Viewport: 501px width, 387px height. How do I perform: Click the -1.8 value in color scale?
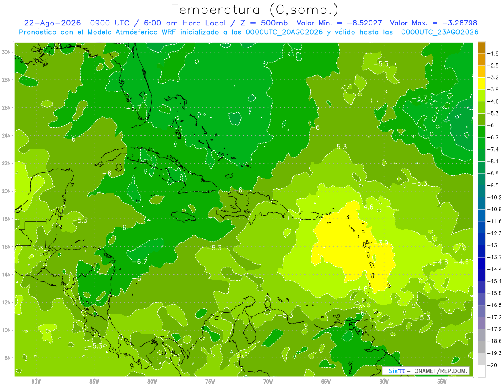[x=494, y=53]
